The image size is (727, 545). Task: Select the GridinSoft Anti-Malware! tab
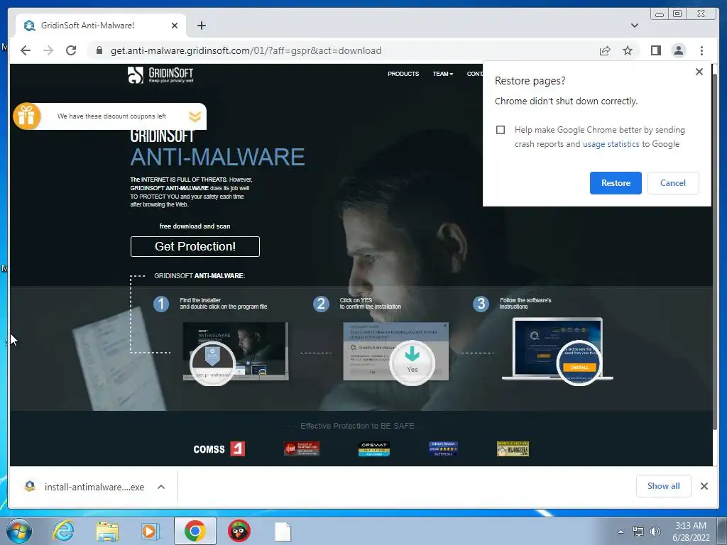100,26
